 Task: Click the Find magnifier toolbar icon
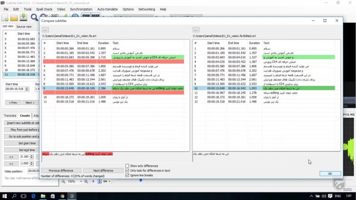pos(34,17)
